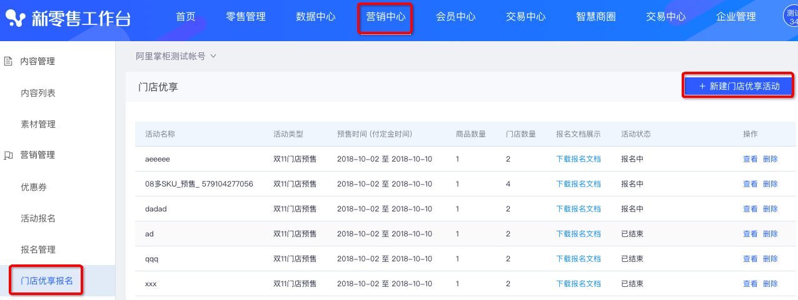This screenshot has width=798, height=300.
Task: Open 优惠券 in the sidebar
Action: 34,186
